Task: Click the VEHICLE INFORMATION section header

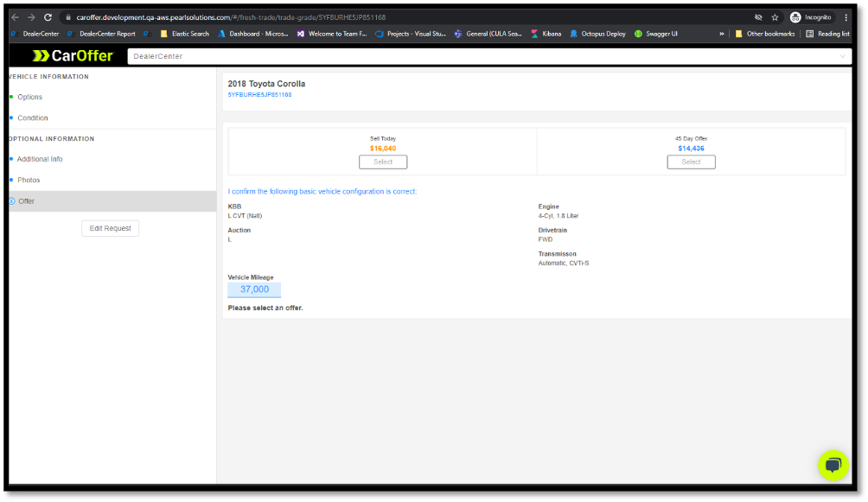Action: point(48,77)
